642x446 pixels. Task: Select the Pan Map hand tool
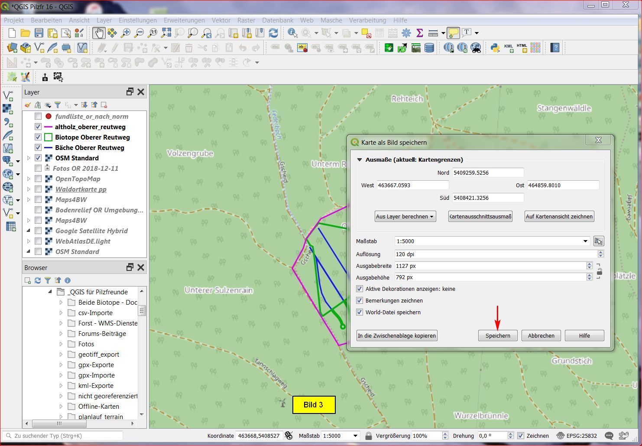pos(99,33)
